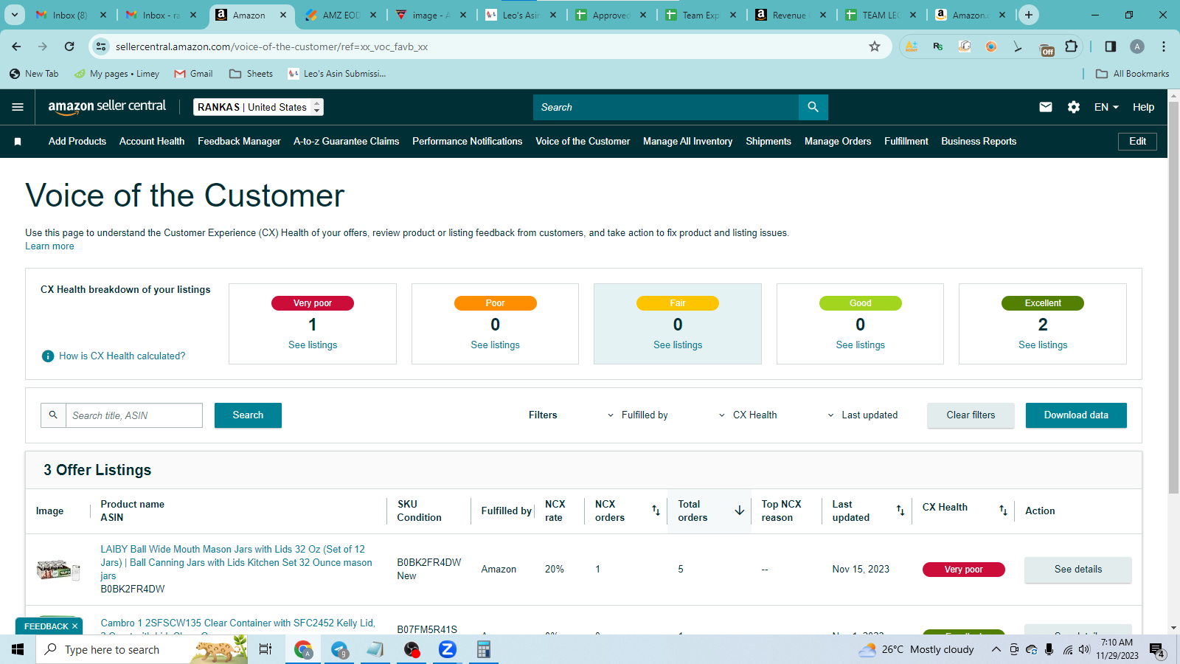This screenshot has height=664, width=1180.
Task: Open the Help link in the header
Action: click(1143, 107)
